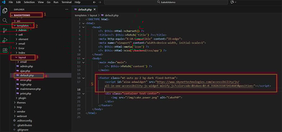Viewport: 282px width, 132px height.
Task: Click line number 18 in the gutter
Action: 79,90
